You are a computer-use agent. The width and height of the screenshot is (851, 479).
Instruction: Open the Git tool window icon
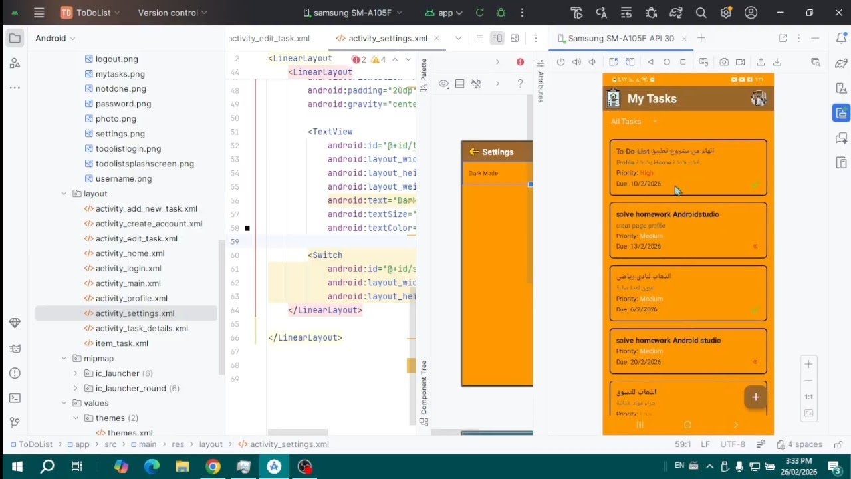click(x=15, y=423)
